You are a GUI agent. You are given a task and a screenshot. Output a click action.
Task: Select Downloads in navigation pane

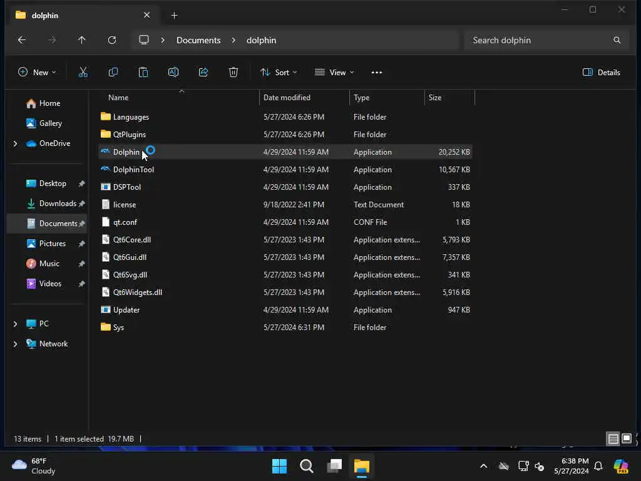[58, 204]
